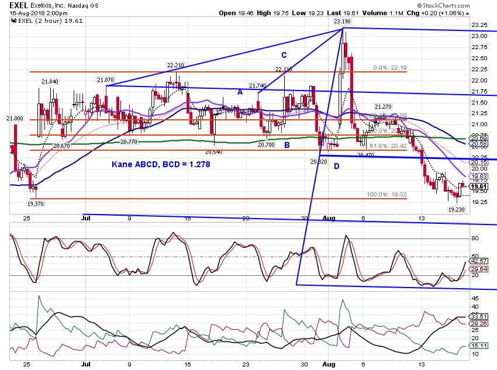Click the red 29.64 stochastic signal tag
497x370 pixels.
[479, 269]
